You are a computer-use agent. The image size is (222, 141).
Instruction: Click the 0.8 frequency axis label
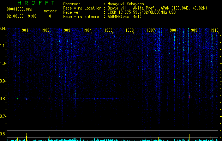click(x=3, y=99)
